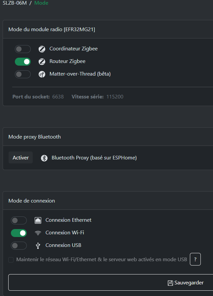Disable the Connexion Wi-Fi toggle
The width and height of the screenshot is (213, 296).
[19, 233]
